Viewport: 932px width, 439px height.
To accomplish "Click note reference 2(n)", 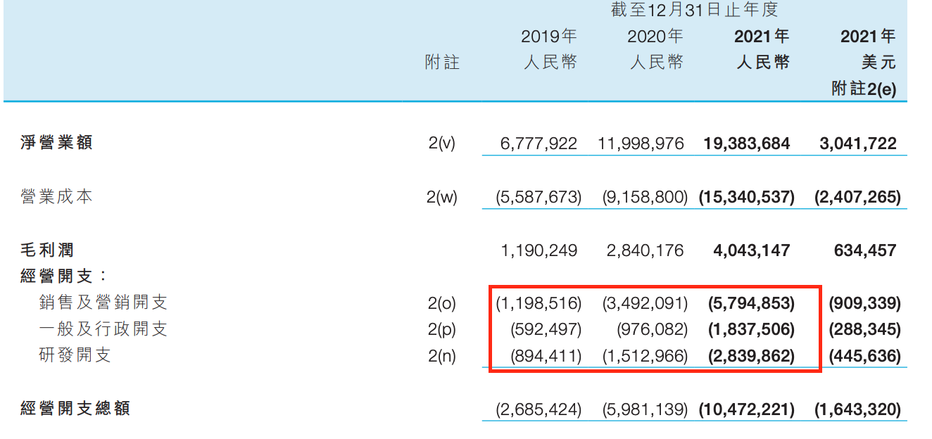I will 442,356.
